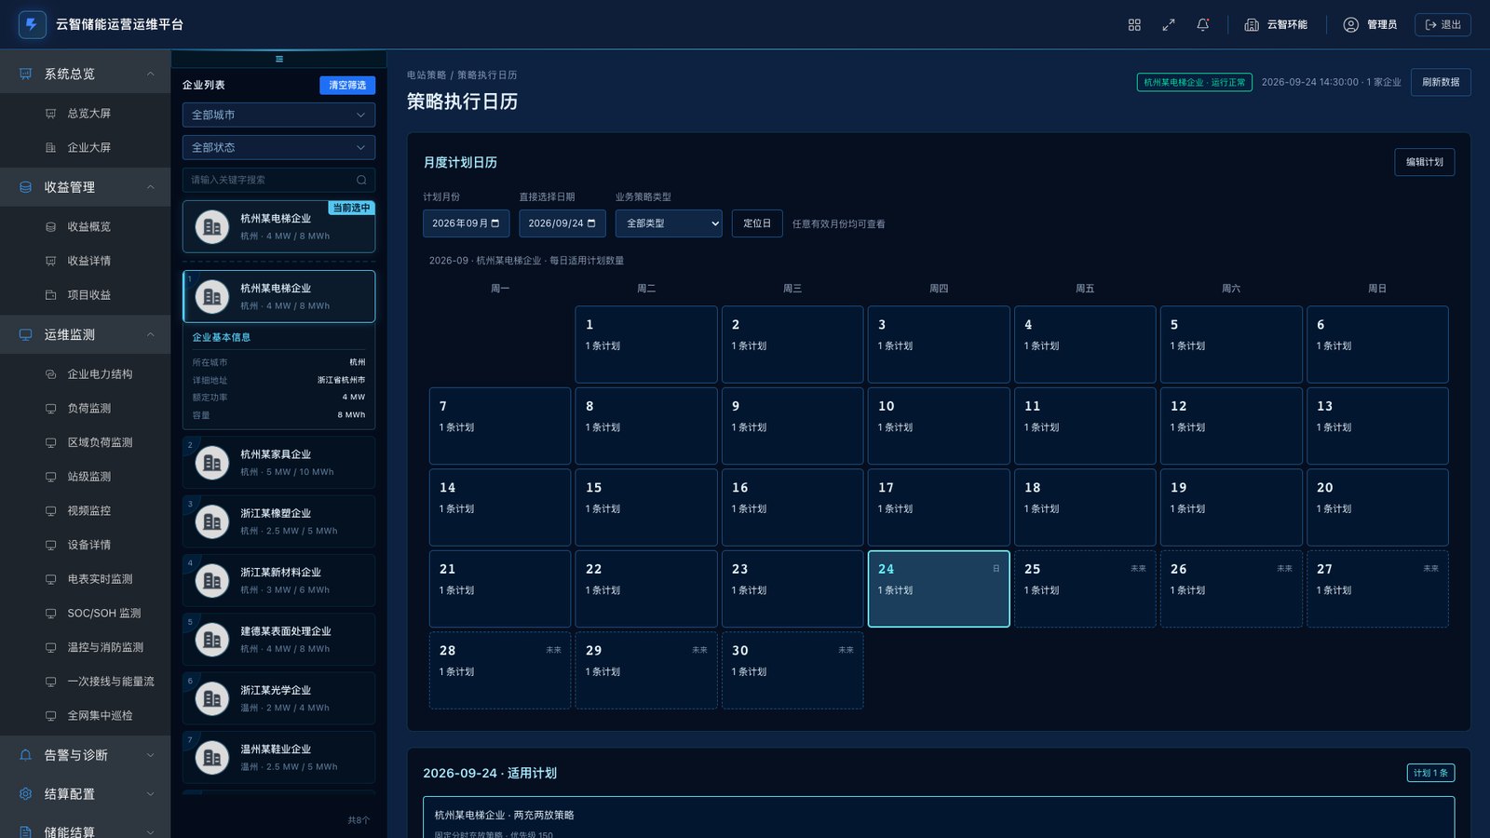1490x838 pixels.
Task: Click the 告警与诊断 bell icon
Action: tap(26, 755)
